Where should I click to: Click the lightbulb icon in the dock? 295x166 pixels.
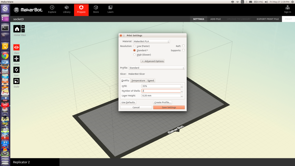point(5,46)
